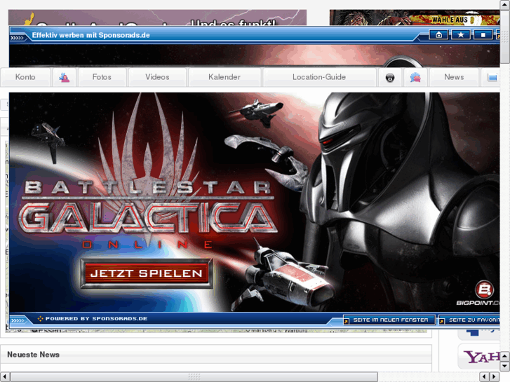Click the home icon in Sponsorads bar

438,34
